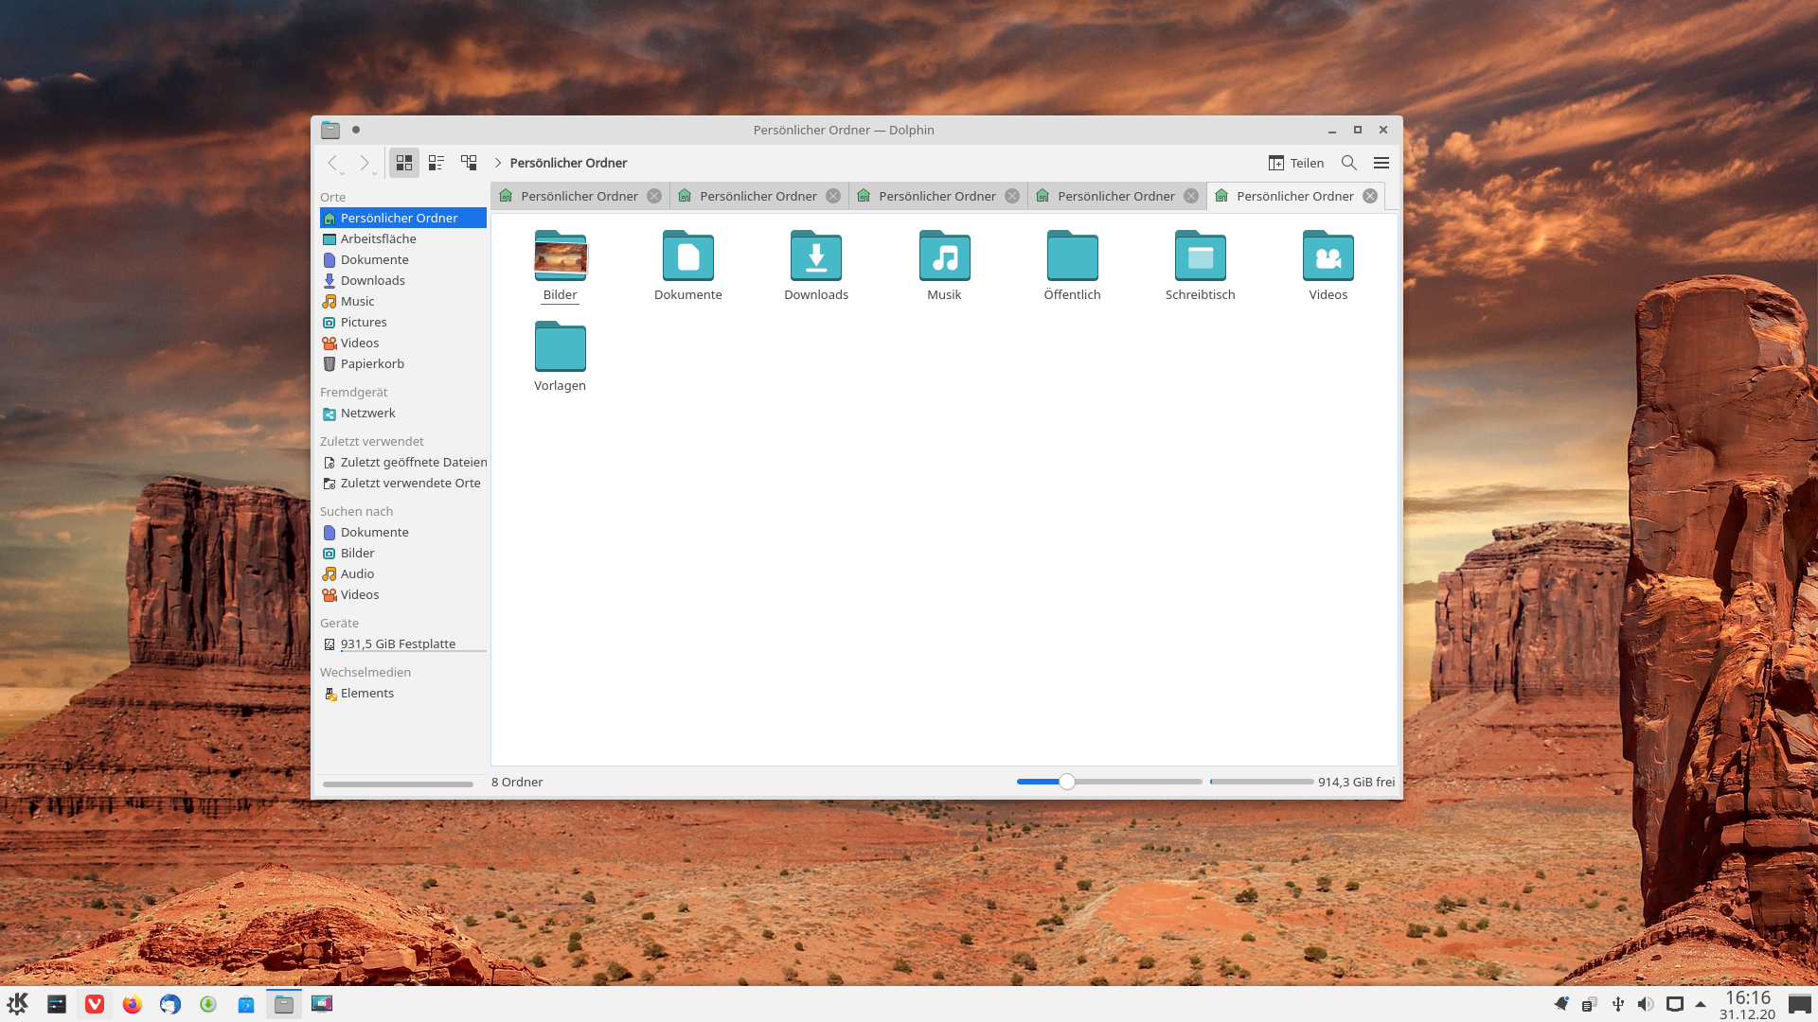Image resolution: width=1818 pixels, height=1022 pixels.
Task: Open the Musik folder icon
Action: tap(944, 256)
